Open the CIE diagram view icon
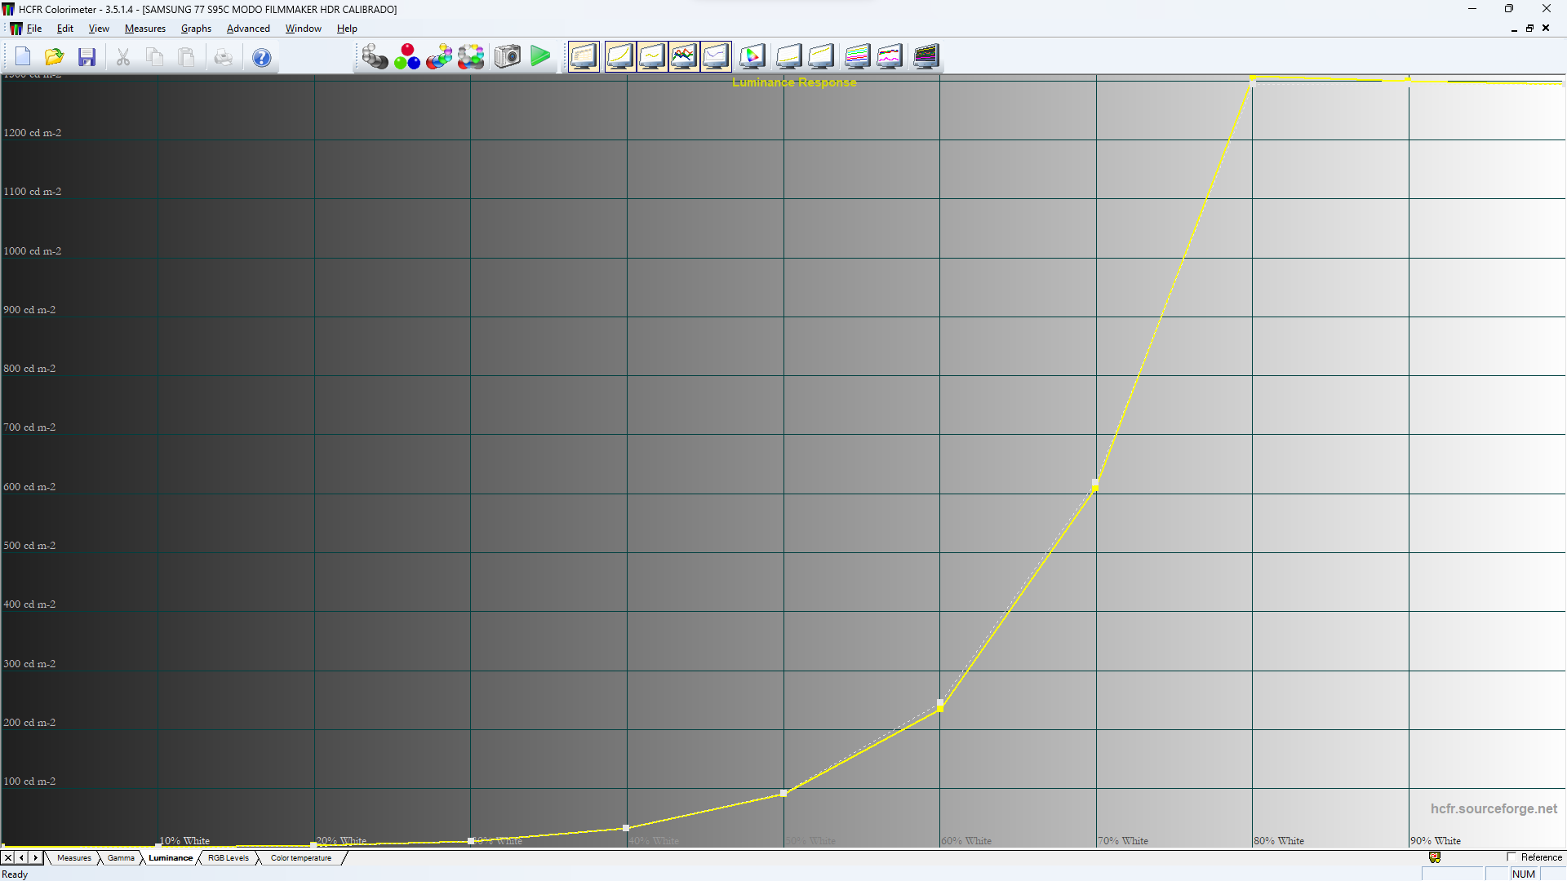 pos(752,56)
